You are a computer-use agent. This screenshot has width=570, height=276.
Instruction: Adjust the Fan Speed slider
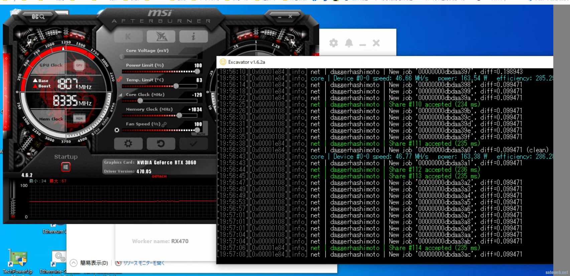[161, 130]
